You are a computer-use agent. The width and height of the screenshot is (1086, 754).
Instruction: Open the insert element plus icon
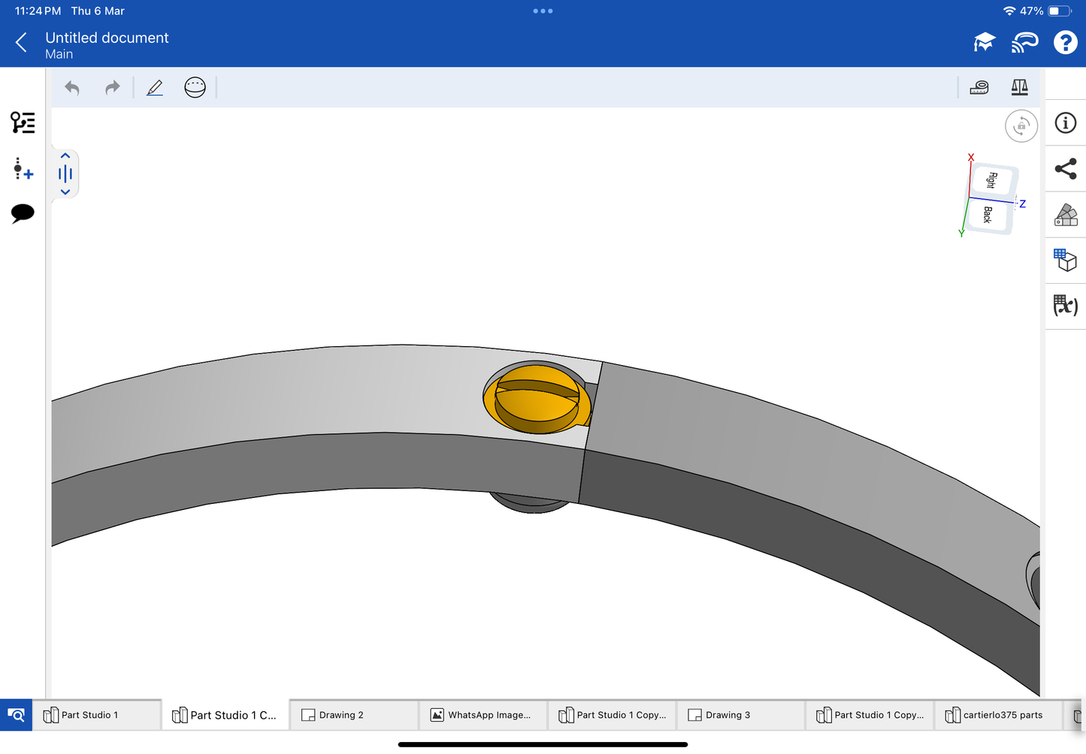[23, 169]
